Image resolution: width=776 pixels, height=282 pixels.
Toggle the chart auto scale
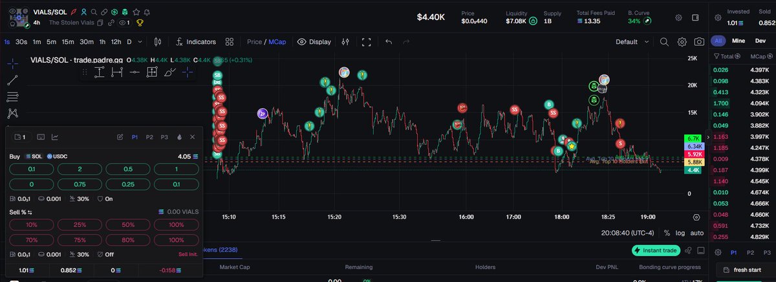pyautogui.click(x=697, y=233)
